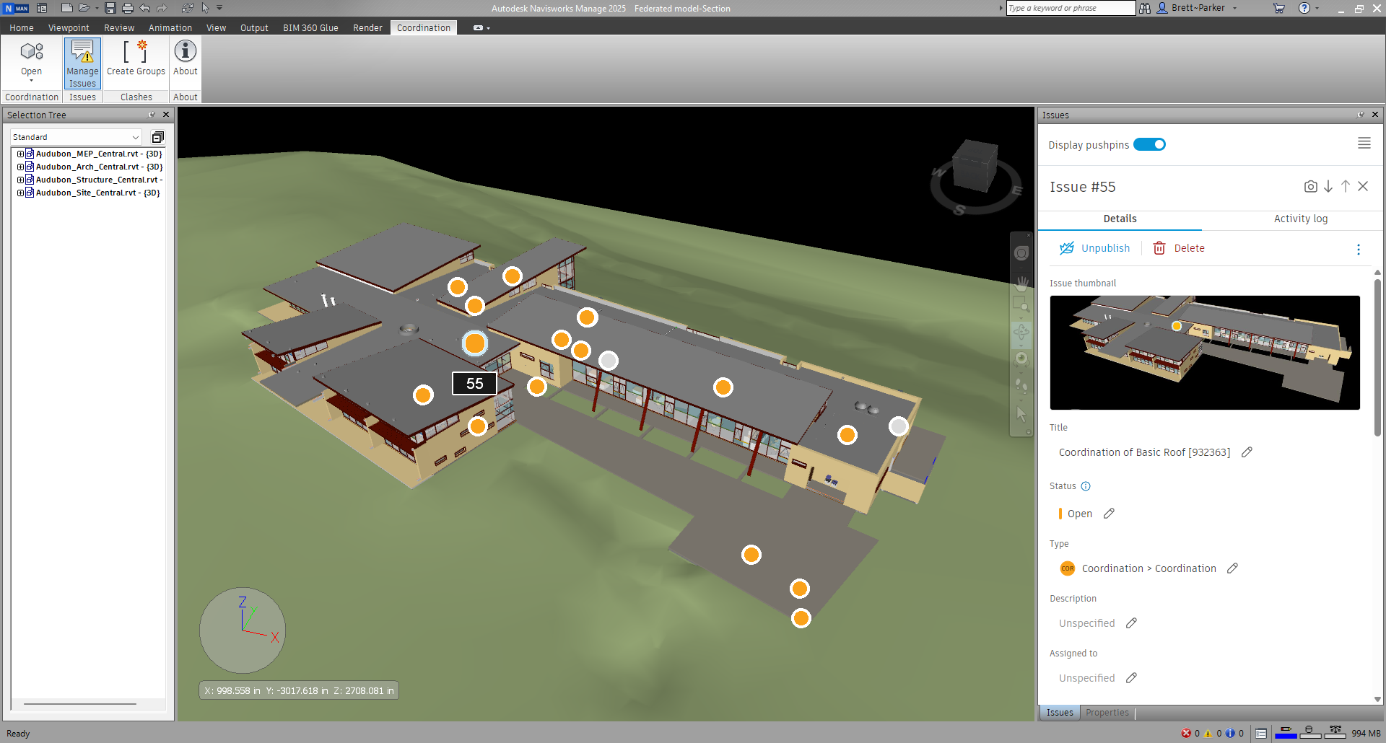Open the Render ribbon tab
This screenshot has width=1386, height=743.
(367, 28)
